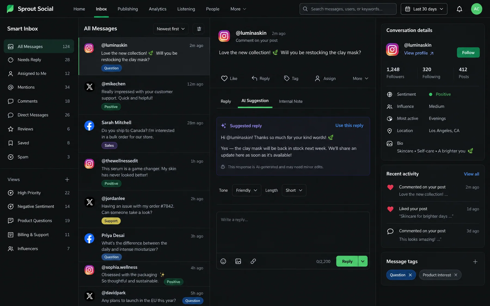Image resolution: width=490 pixels, height=306 pixels.
Task: Open View profile link
Action: coord(418,53)
